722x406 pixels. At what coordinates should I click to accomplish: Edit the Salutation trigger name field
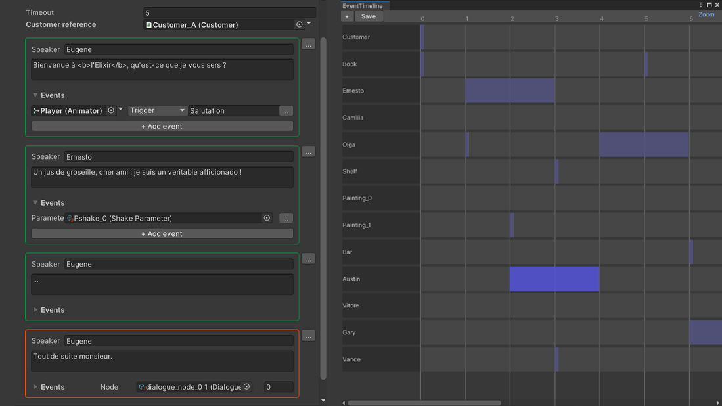pos(233,110)
